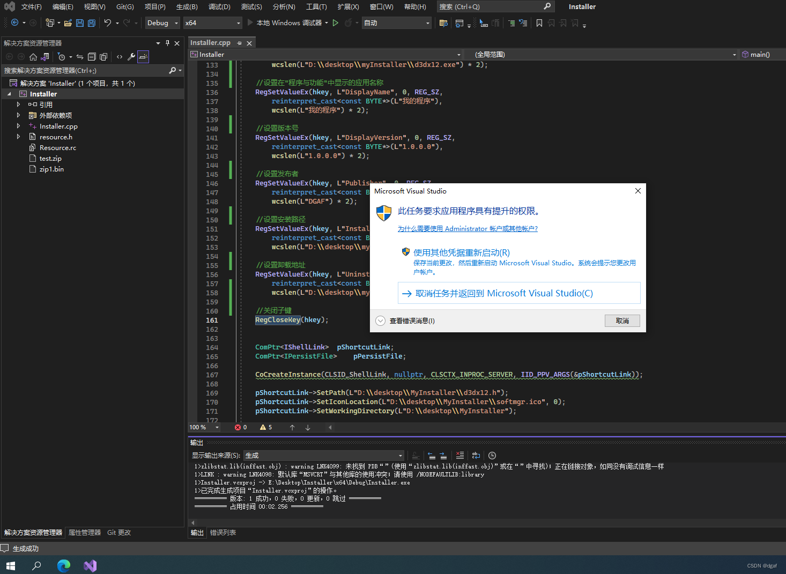Open the Debug configuration dropdown
This screenshot has height=574, width=786.
(163, 23)
